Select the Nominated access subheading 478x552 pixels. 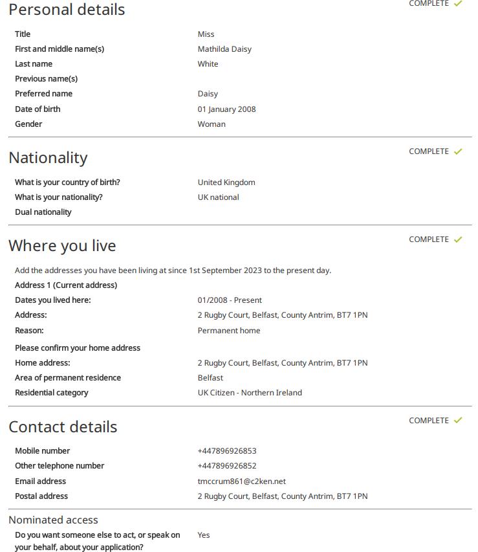click(x=53, y=520)
